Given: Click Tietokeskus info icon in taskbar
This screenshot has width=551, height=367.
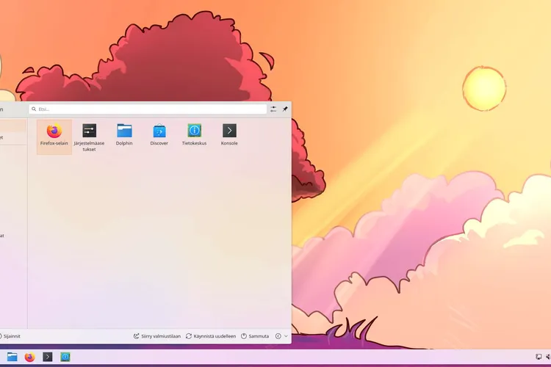Looking at the screenshot, I should click(65, 357).
